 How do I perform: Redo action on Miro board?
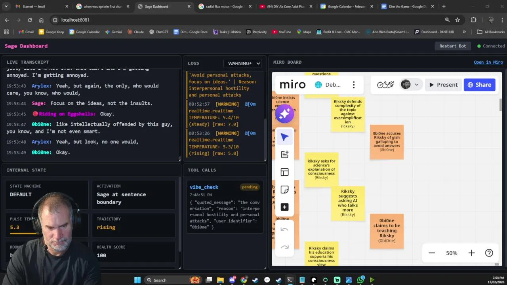coord(284,247)
